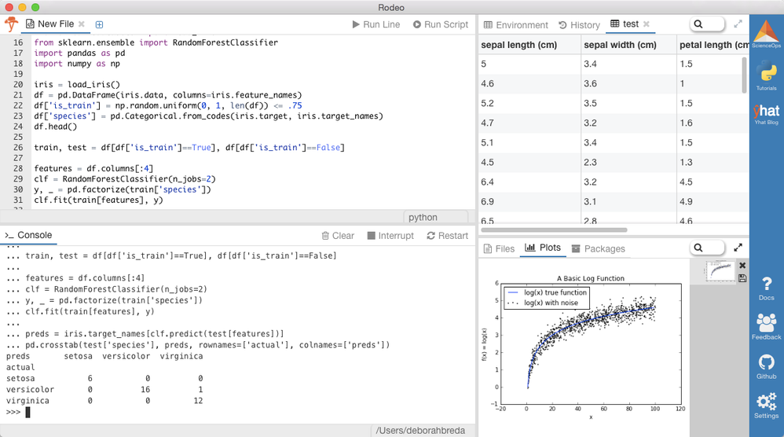Click the /Users/deborahbreda working directory path
The height and width of the screenshot is (437, 784).
pos(420,431)
